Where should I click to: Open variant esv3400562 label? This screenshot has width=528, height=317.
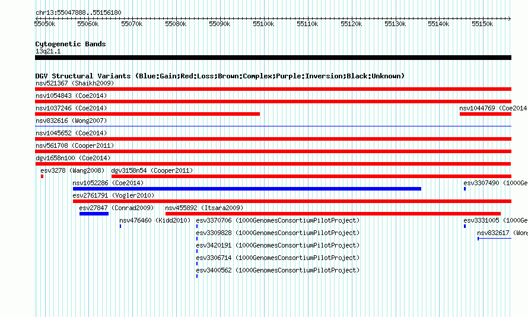pos(278,270)
